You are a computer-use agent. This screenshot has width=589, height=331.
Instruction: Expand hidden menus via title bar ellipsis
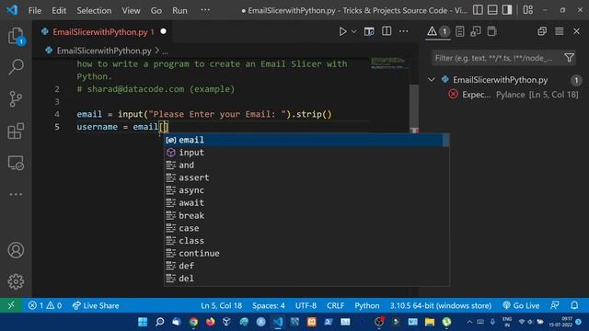tap(205, 10)
